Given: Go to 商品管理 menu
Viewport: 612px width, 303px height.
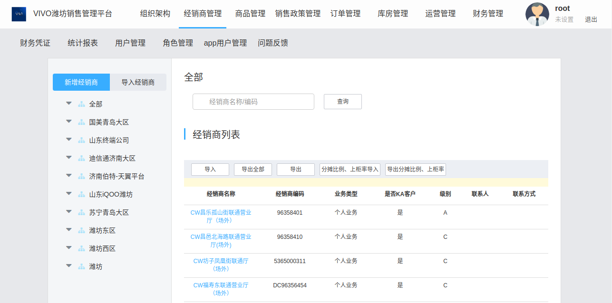Looking at the screenshot, I should pyautogui.click(x=250, y=14).
